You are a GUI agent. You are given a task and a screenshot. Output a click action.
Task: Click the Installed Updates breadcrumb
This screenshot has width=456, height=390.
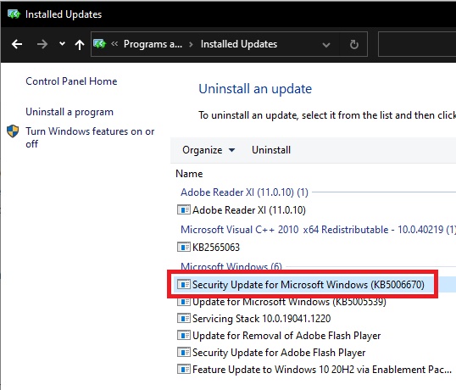239,44
